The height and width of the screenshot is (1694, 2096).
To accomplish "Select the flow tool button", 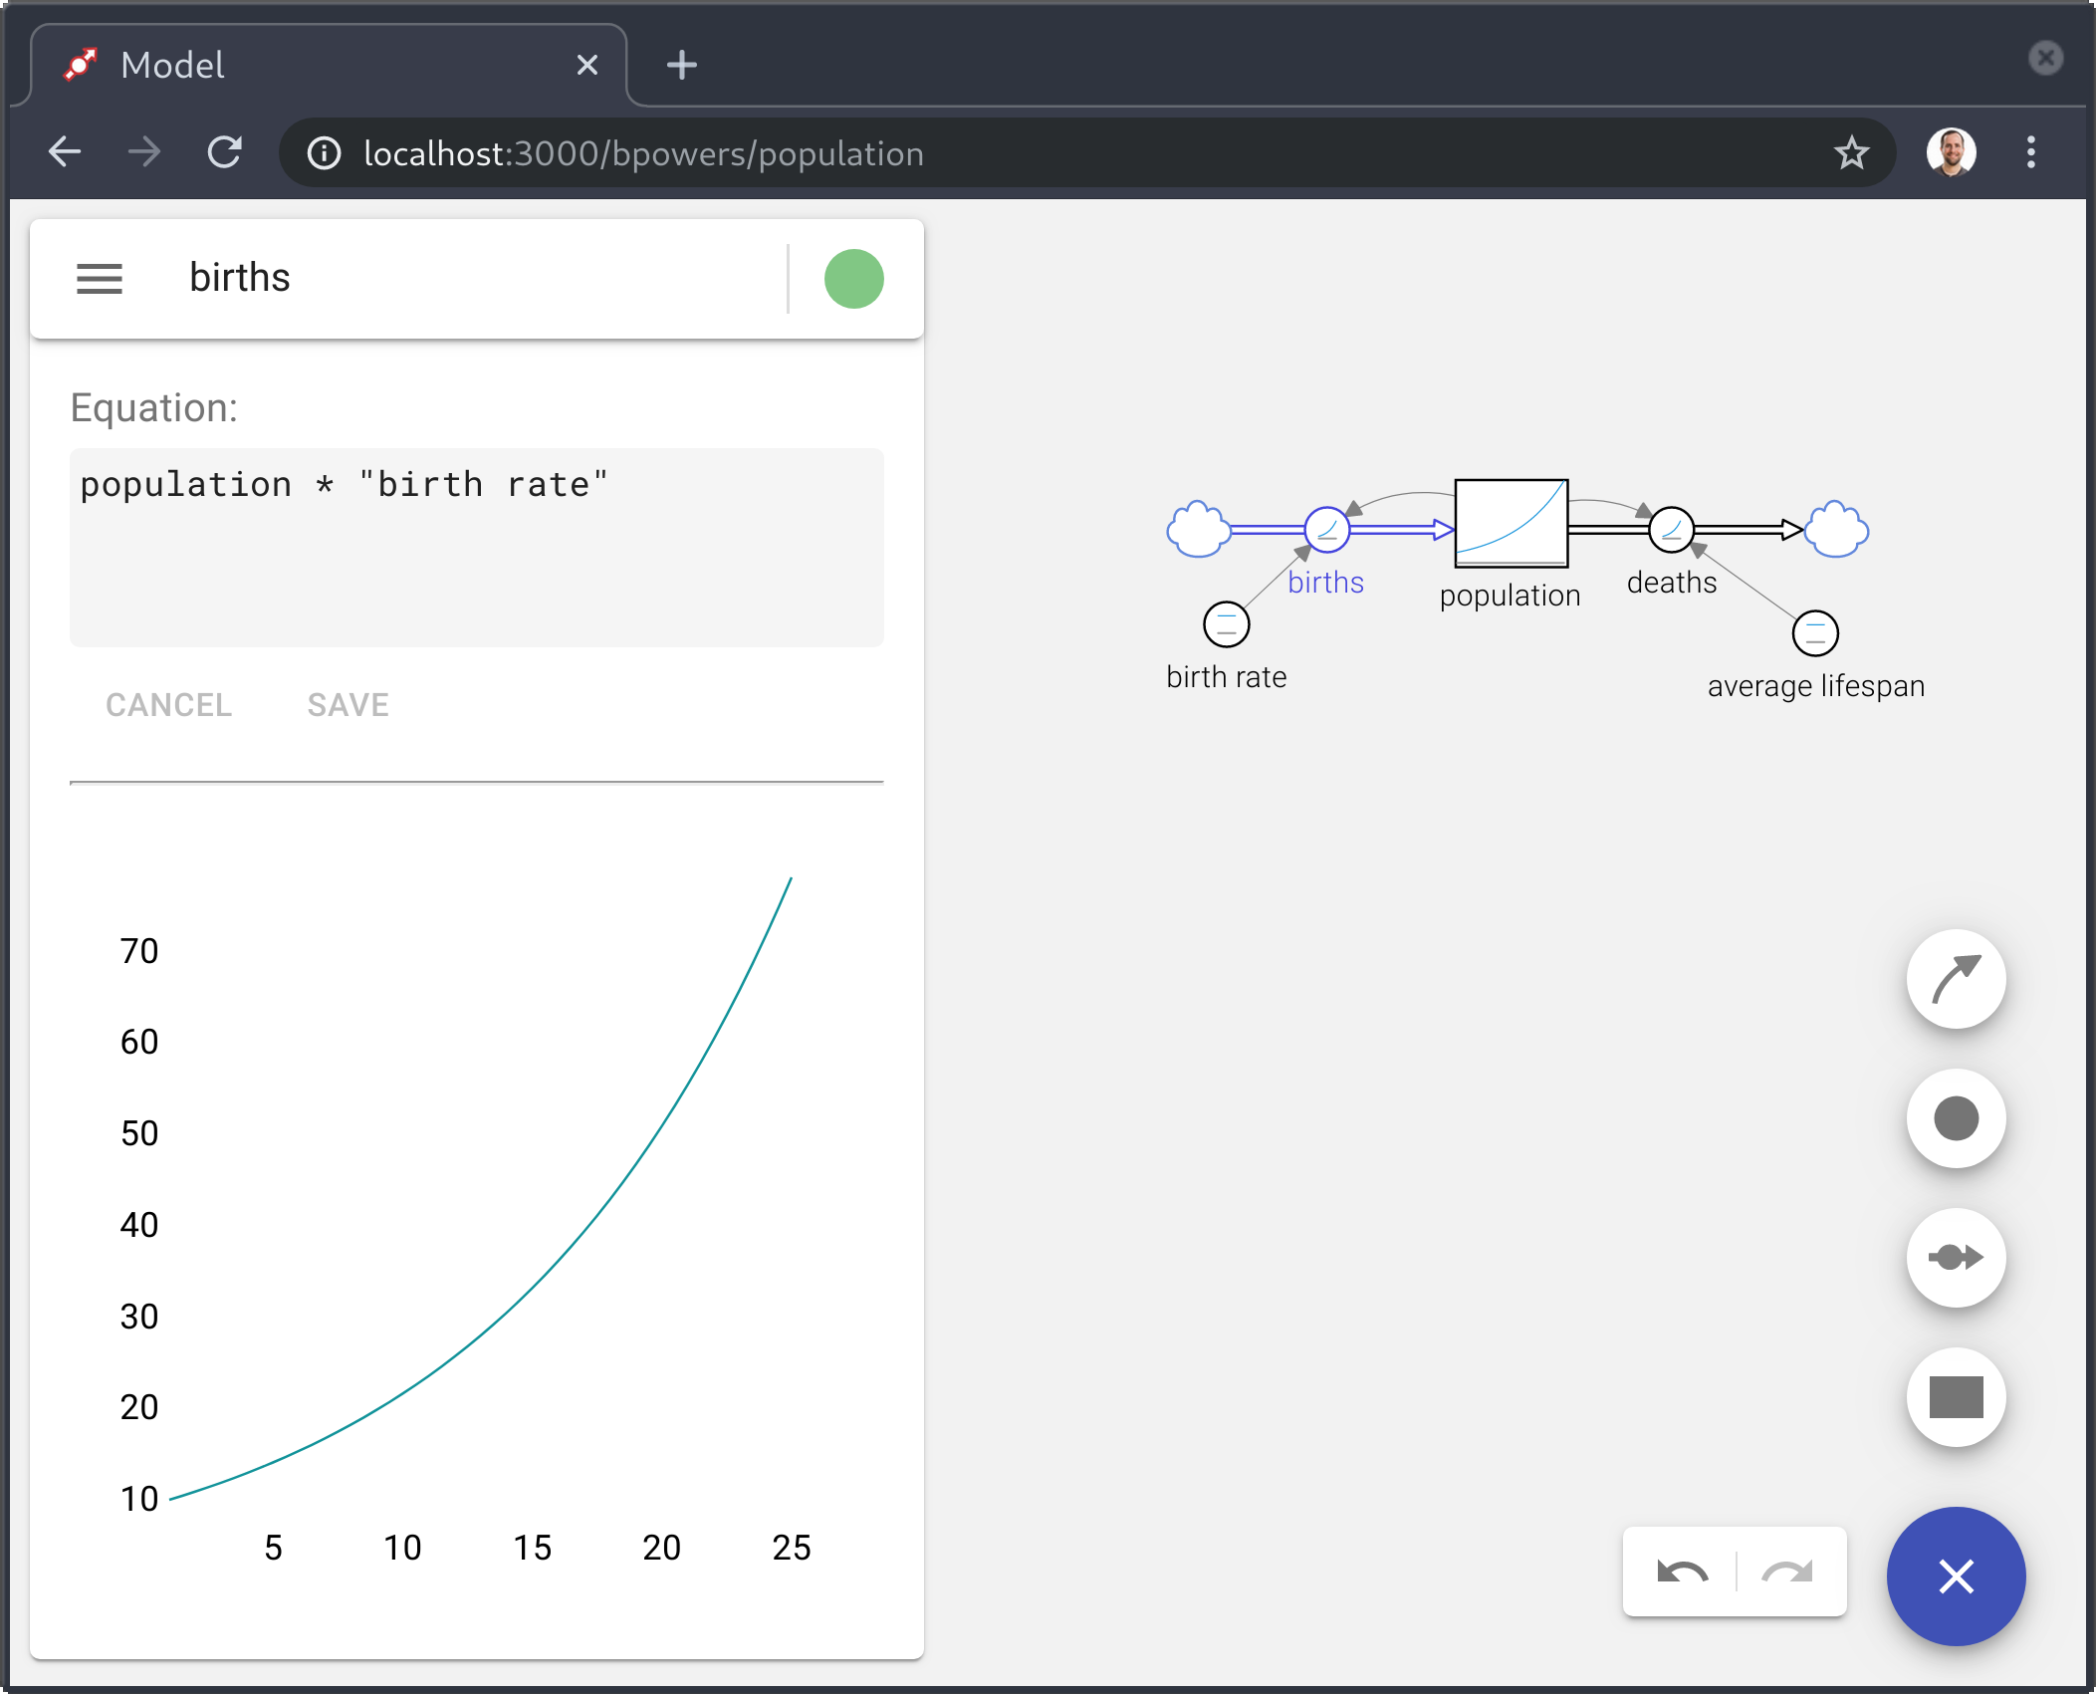I will pyautogui.click(x=1956, y=1258).
